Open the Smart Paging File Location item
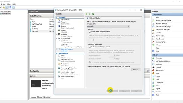 coord(69,68)
